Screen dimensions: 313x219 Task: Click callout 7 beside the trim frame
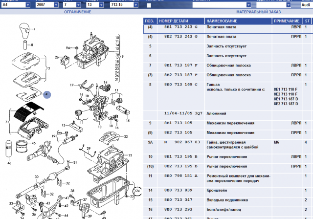pyautogui.click(x=6, y=122)
